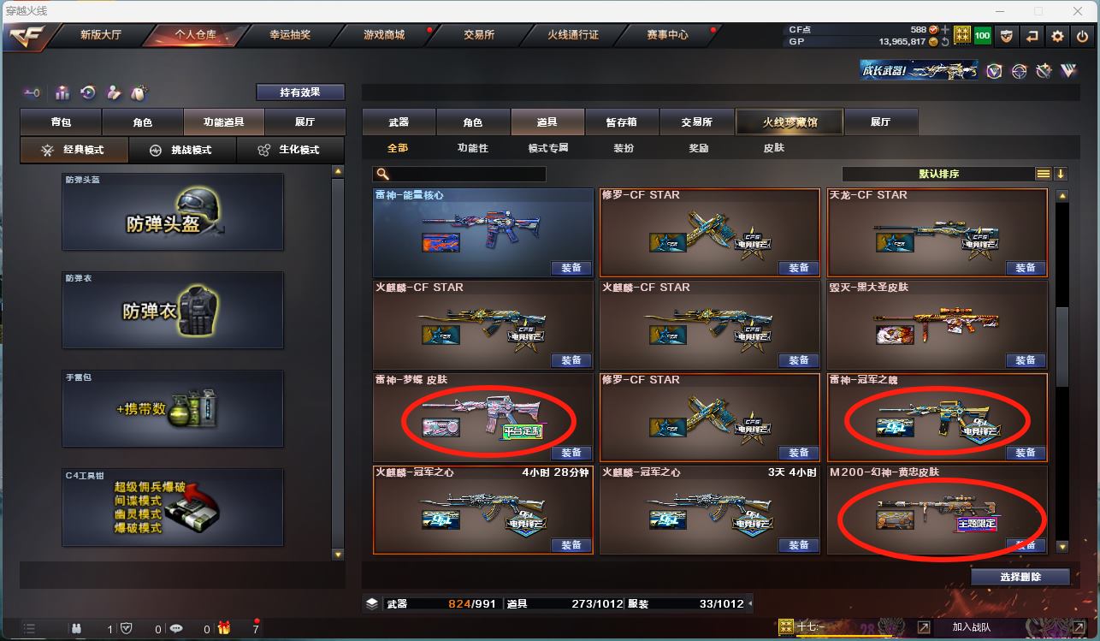Click the 选择删除 button

(x=1020, y=577)
